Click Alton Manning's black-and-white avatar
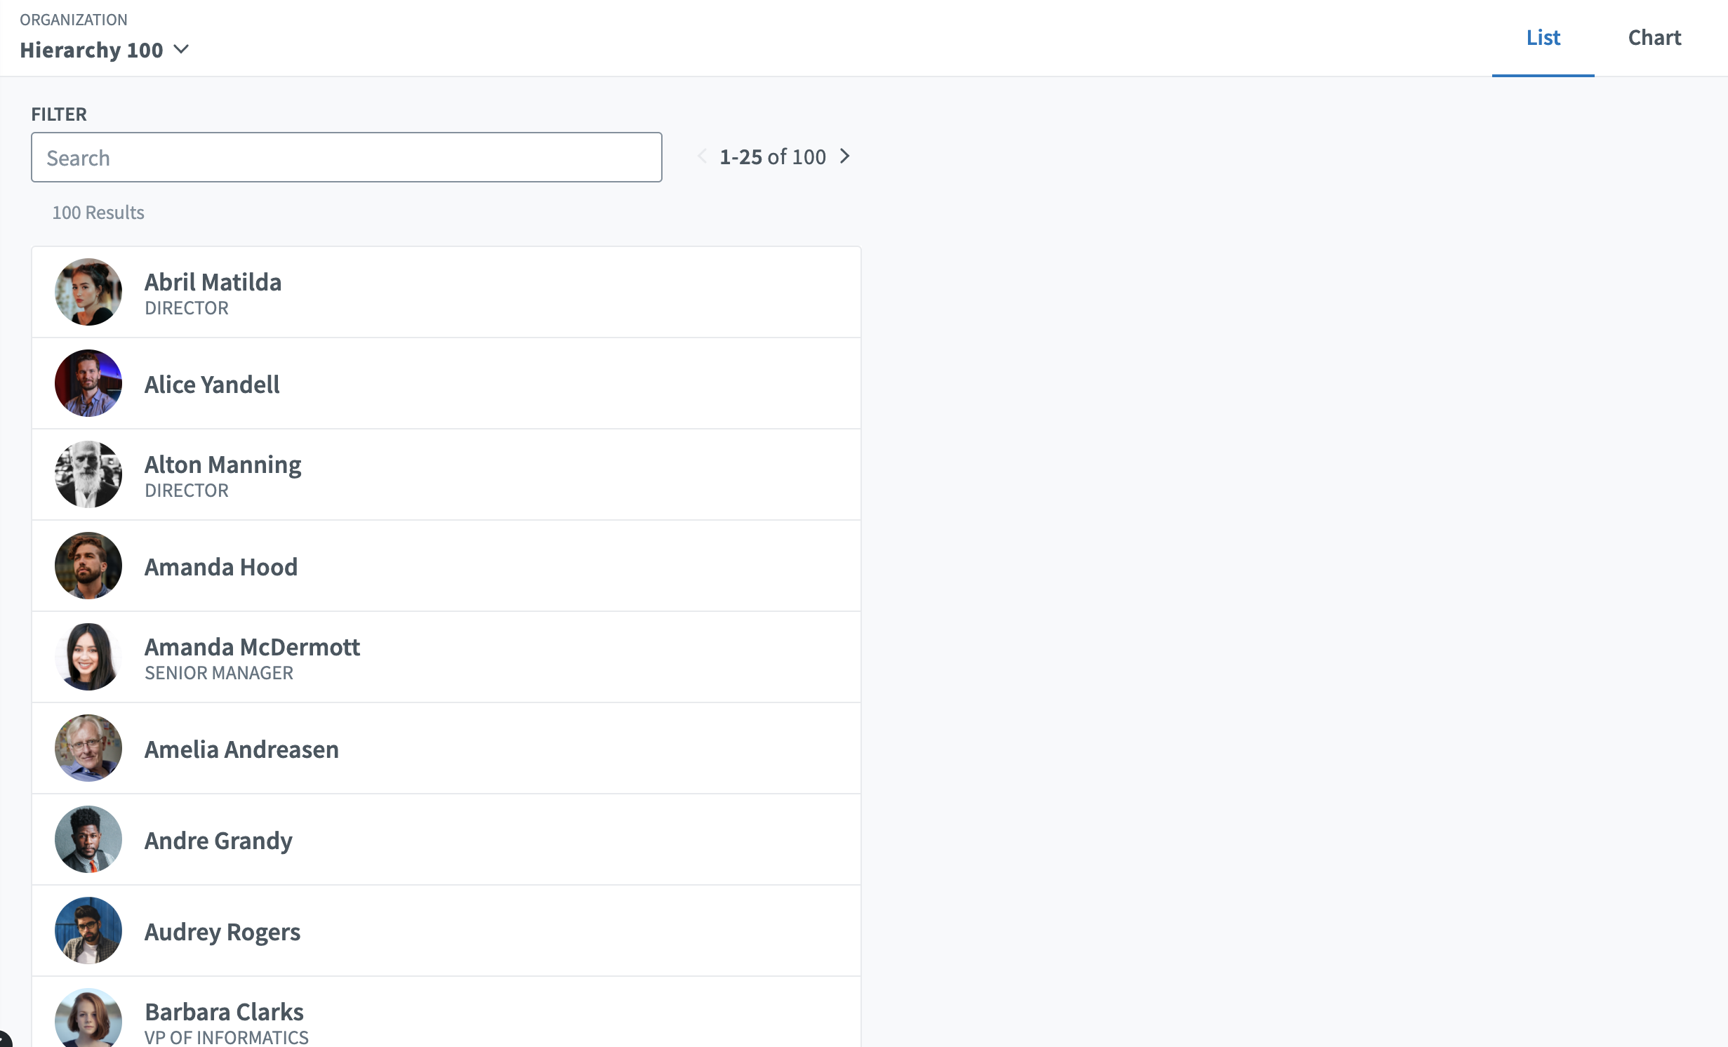This screenshot has width=1728, height=1047. click(x=88, y=474)
